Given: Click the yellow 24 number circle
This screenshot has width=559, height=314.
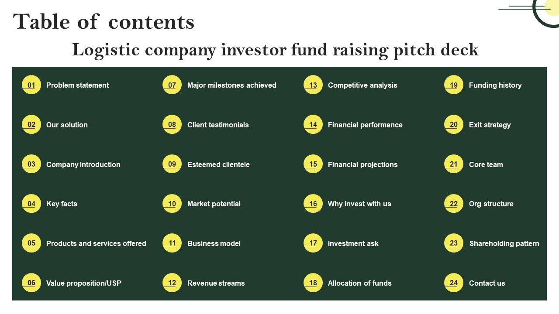Looking at the screenshot, I should pos(454,283).
